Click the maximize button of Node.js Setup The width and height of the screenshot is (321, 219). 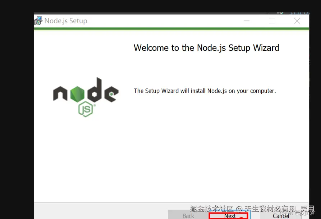click(x=272, y=21)
